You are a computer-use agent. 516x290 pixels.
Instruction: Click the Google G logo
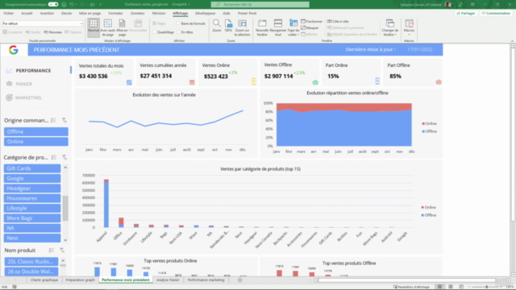tap(14, 50)
